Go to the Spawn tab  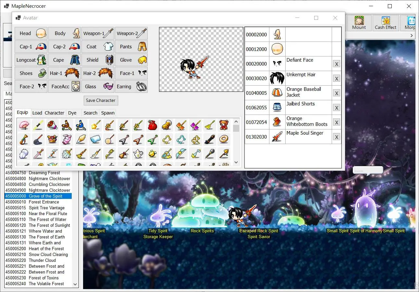(108, 113)
